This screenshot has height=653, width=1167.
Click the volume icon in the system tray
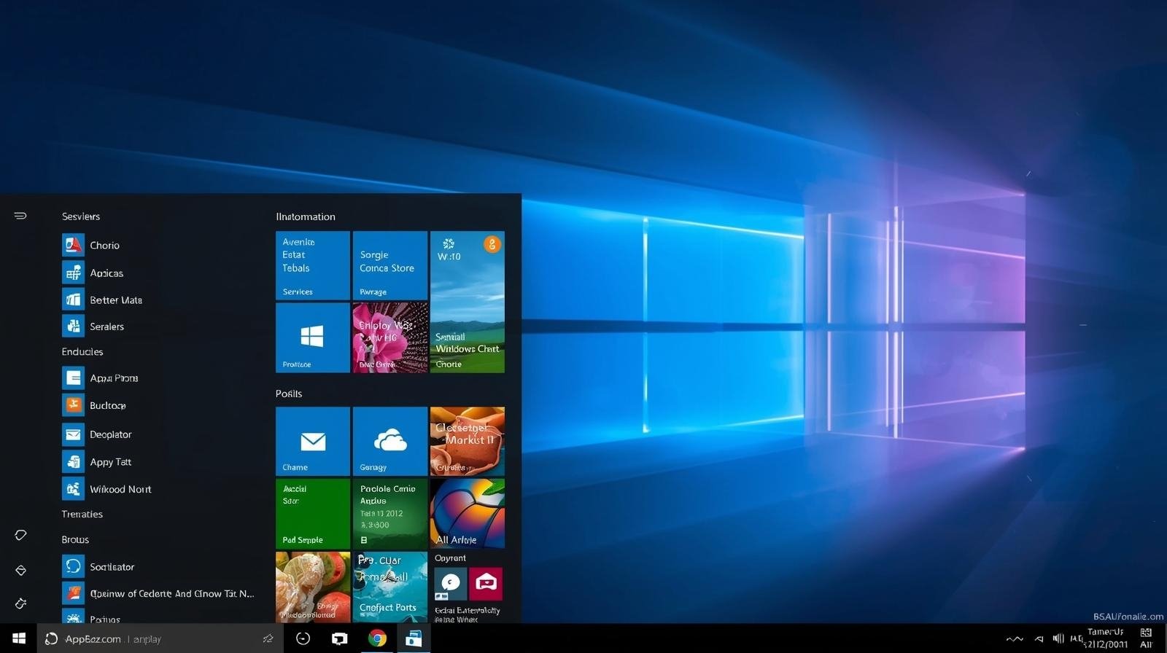(x=1058, y=638)
